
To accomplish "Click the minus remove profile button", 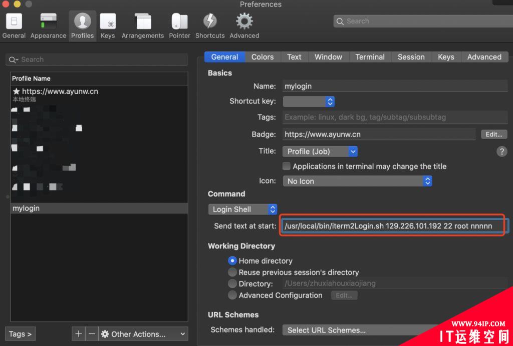I will point(92,334).
